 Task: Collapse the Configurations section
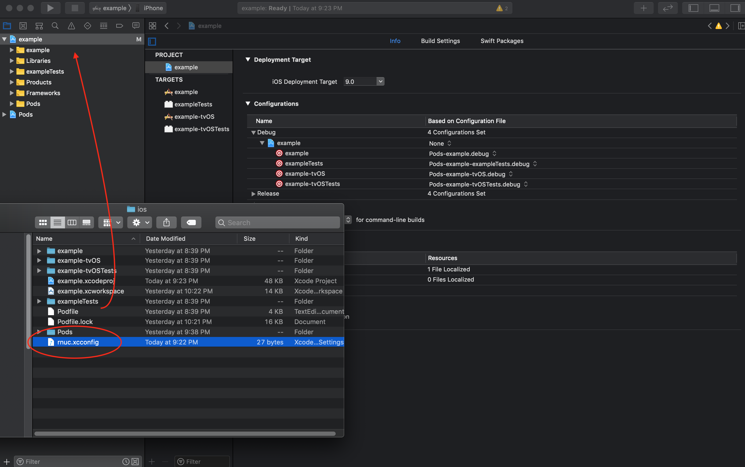[x=248, y=103]
